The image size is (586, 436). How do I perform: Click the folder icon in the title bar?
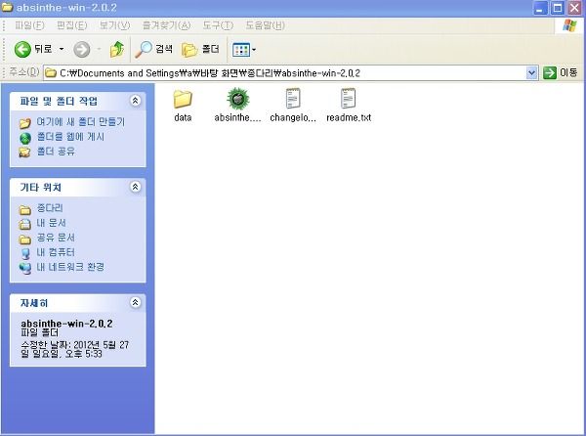click(x=7, y=7)
